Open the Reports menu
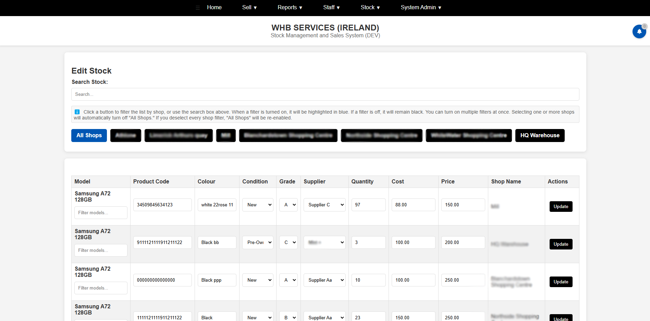This screenshot has width=650, height=321. (x=290, y=8)
